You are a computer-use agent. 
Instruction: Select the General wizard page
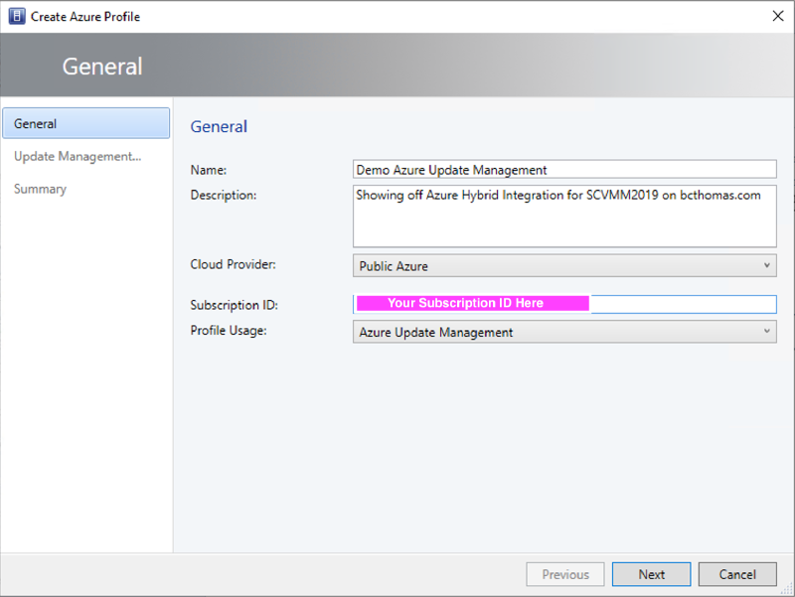coord(86,124)
